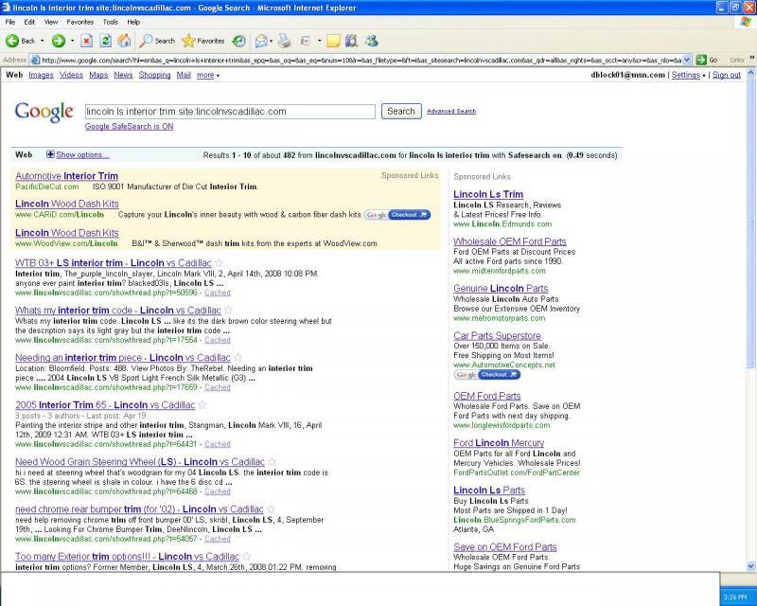
Task: Click the Print icon in toolbar
Action: (x=284, y=41)
